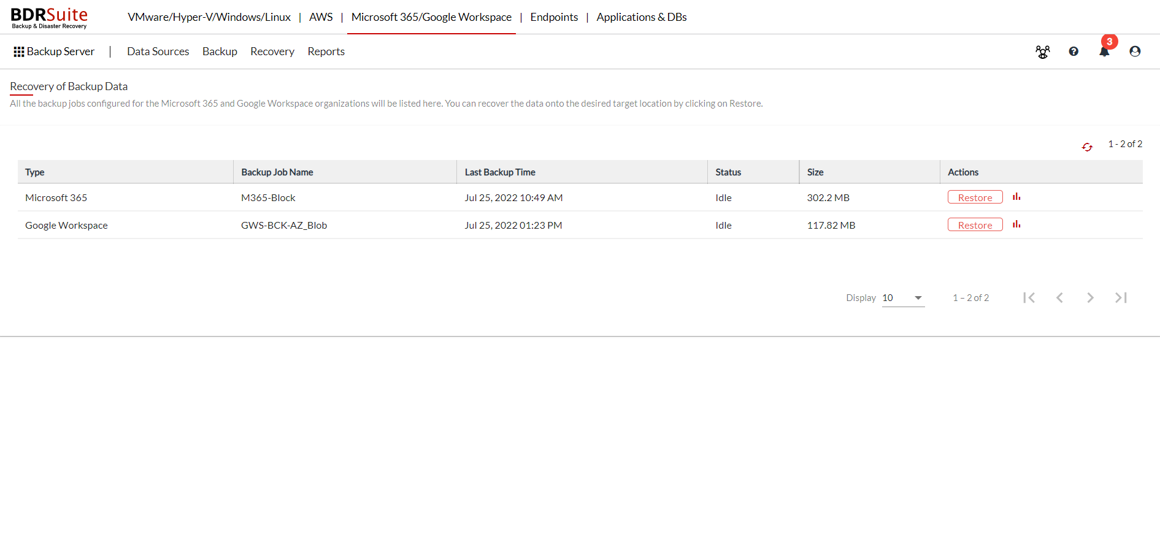Select Microsoft 365/Google Workspace tab
Viewport: 1160px width, 553px height.
pos(431,17)
